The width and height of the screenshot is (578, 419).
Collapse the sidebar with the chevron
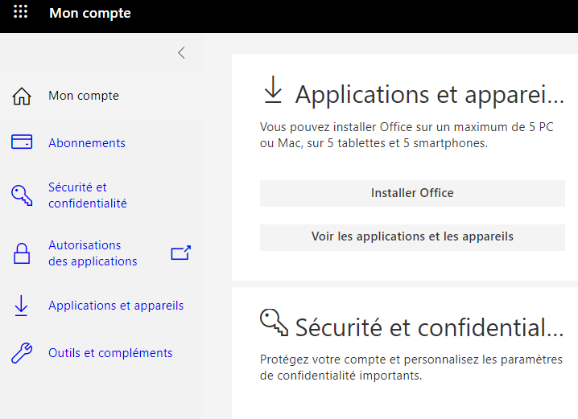point(181,53)
